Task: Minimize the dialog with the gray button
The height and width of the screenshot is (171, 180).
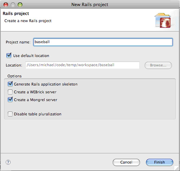Action: 13,5
